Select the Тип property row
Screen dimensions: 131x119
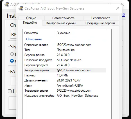pos(65,50)
